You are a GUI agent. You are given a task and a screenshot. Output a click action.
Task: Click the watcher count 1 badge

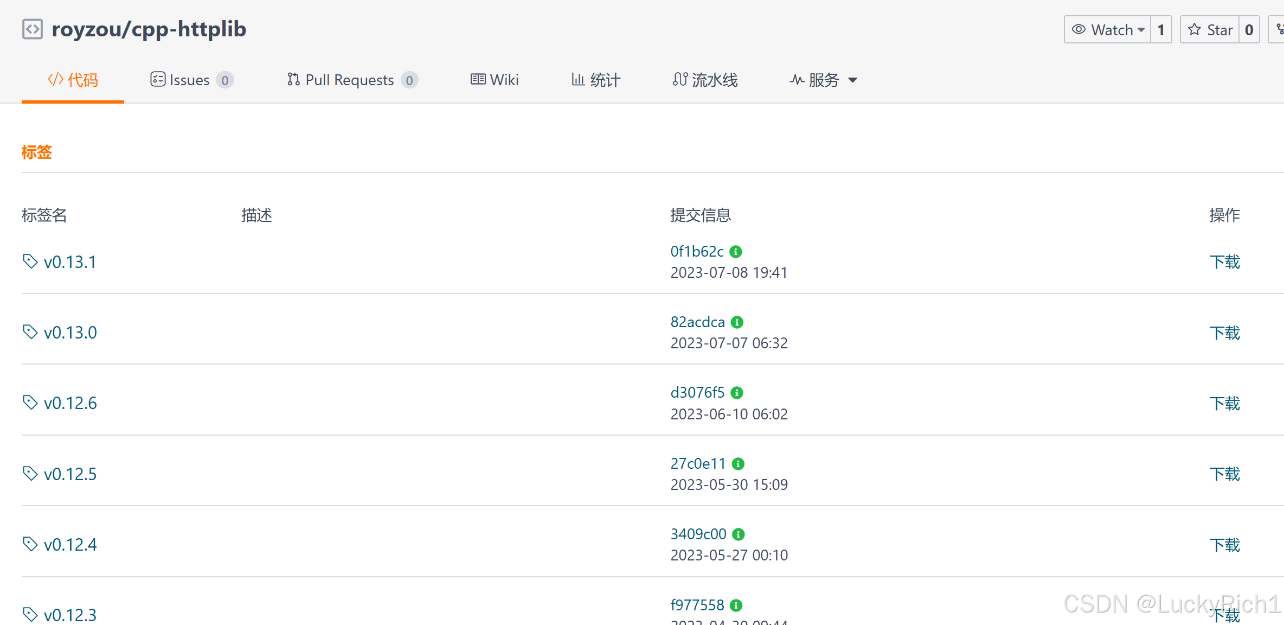[1161, 30]
